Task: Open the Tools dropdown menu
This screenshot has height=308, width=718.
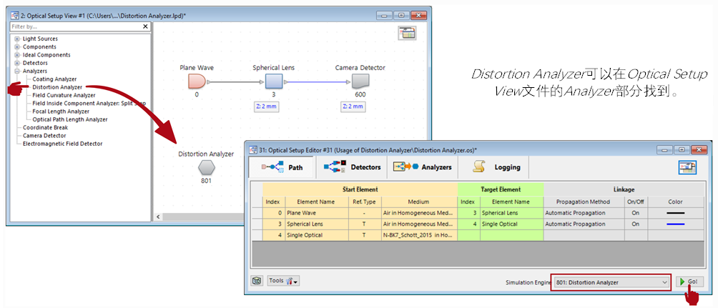Action: click(x=283, y=281)
